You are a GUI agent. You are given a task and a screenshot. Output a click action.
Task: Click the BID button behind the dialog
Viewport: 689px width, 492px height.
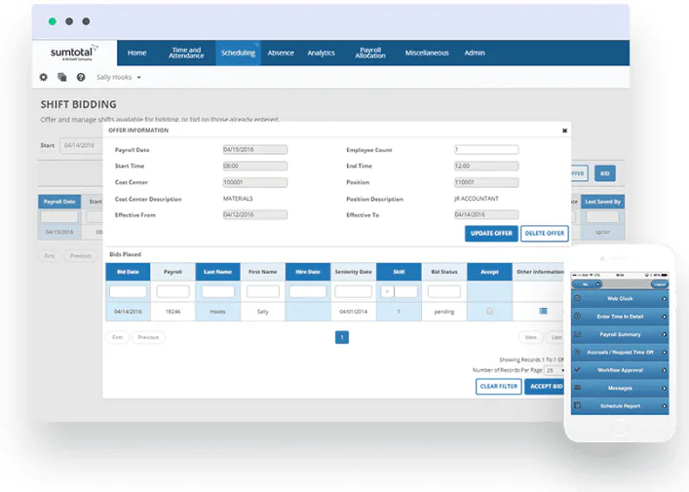pyautogui.click(x=605, y=173)
